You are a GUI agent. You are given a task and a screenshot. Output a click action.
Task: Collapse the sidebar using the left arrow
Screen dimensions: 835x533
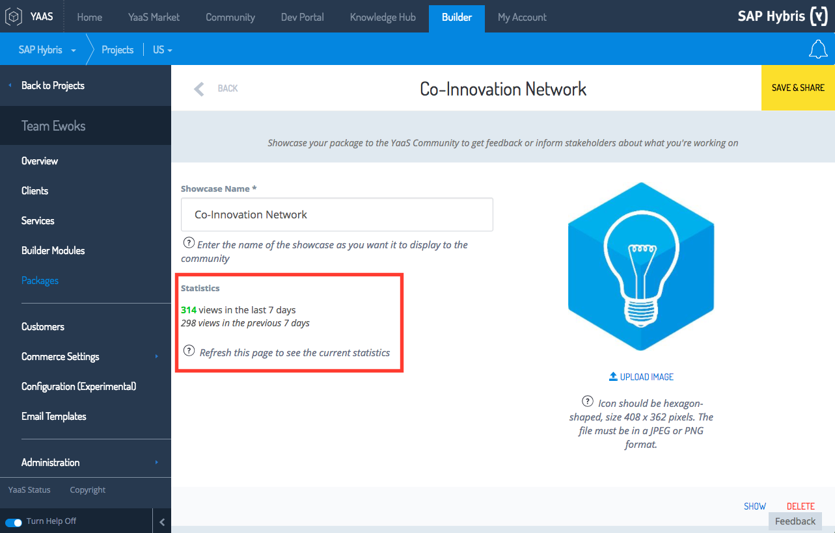162,521
